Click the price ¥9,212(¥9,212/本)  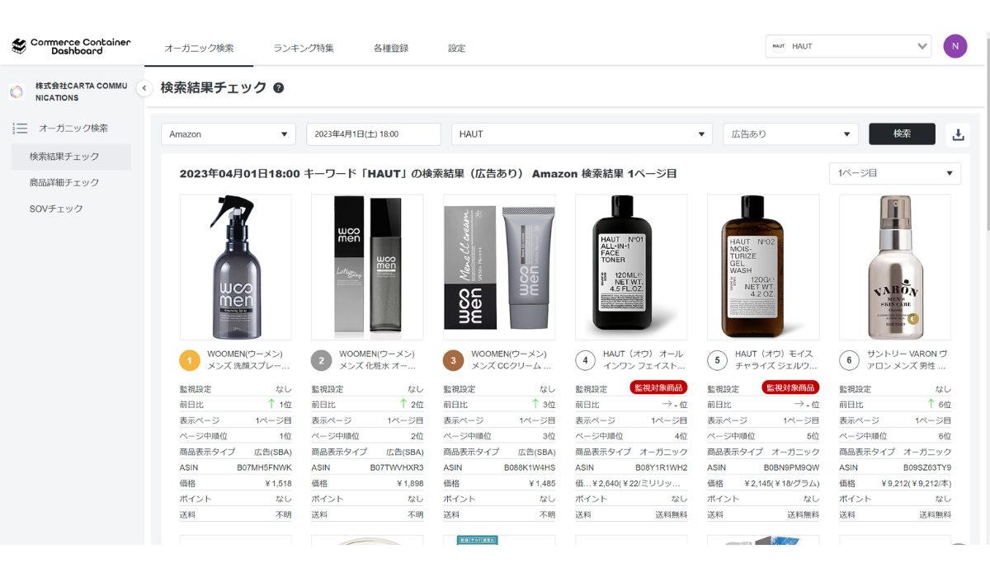pos(914,483)
